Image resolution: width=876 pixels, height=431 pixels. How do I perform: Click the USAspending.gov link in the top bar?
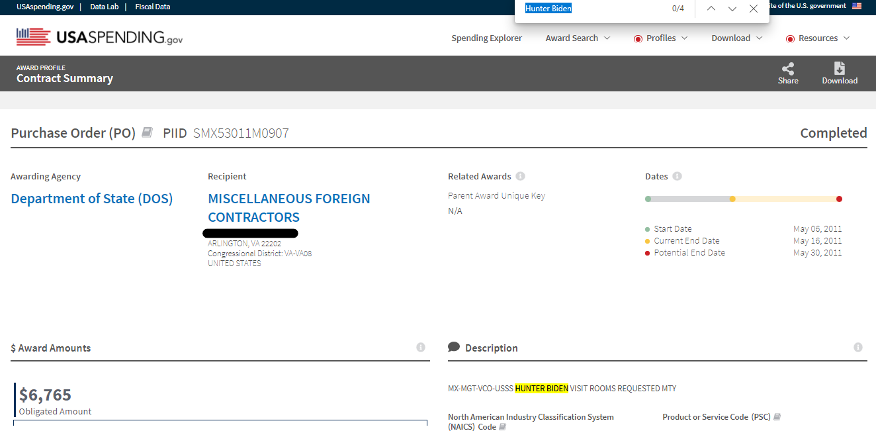[x=45, y=7]
